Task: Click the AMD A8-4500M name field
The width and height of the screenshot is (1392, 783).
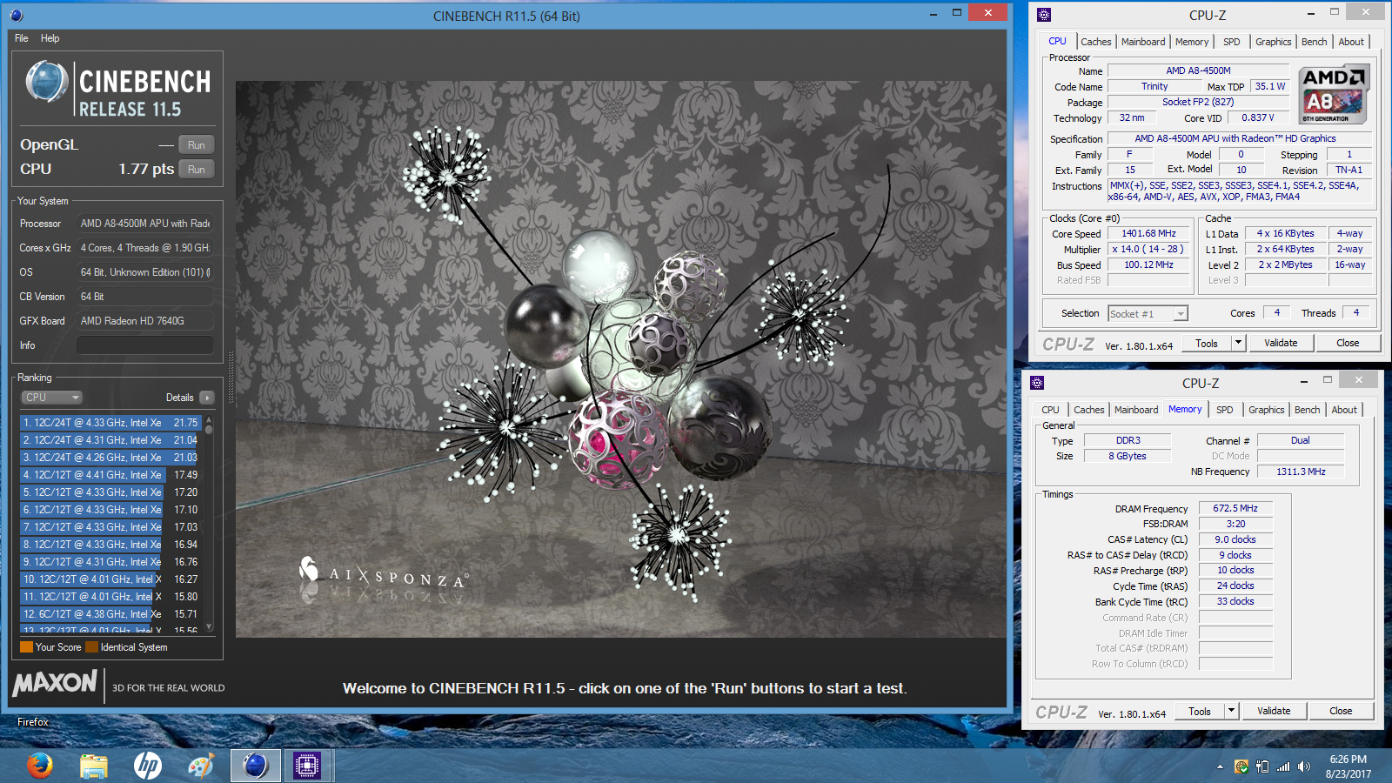Action: 1198,71
